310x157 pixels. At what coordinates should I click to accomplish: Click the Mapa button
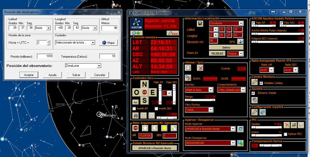(x=108, y=43)
